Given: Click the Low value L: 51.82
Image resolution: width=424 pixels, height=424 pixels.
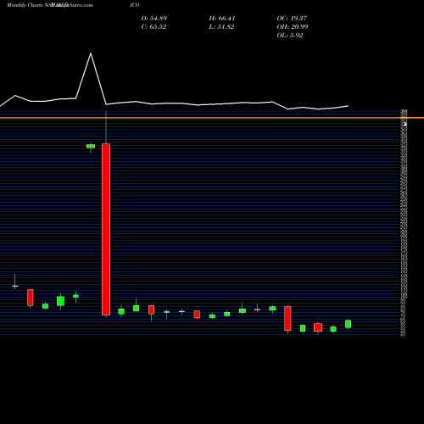Looking at the screenshot, I should (221, 27).
